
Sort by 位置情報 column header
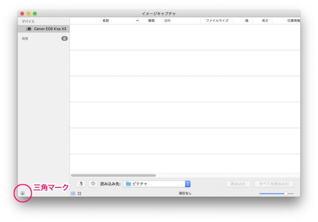(x=287, y=21)
